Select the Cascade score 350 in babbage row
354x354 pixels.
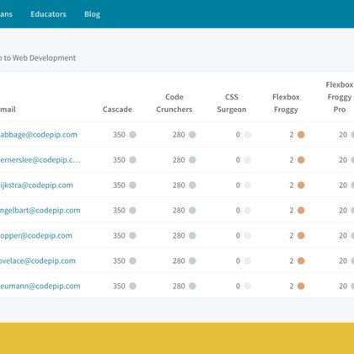click(x=119, y=135)
